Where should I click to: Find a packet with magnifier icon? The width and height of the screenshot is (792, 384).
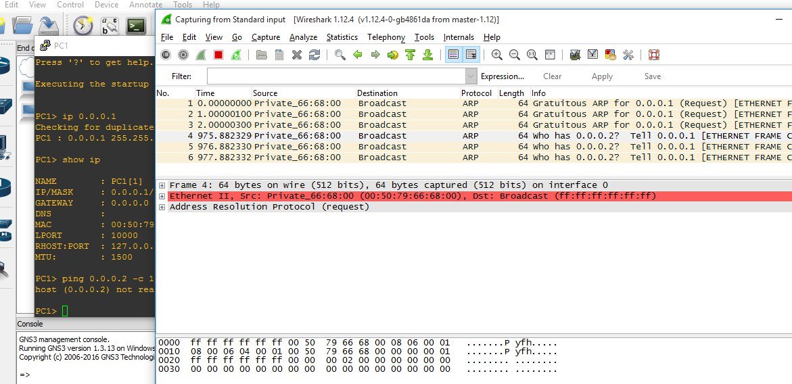click(340, 55)
